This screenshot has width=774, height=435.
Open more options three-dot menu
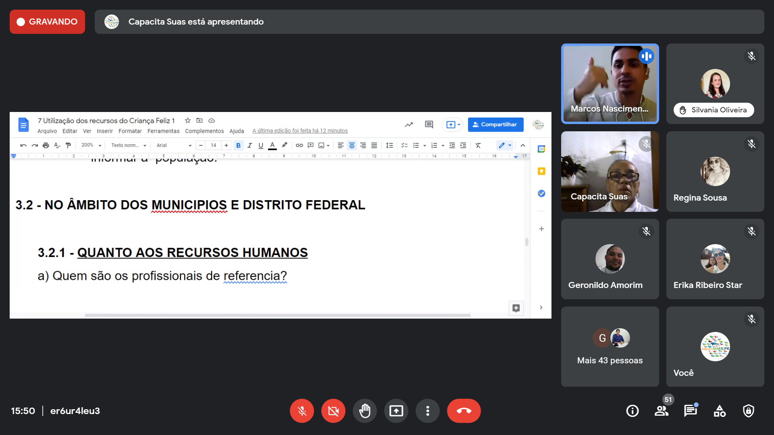pos(428,411)
